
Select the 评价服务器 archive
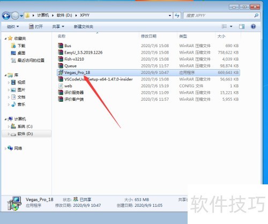pyautogui.click(x=148, y=93)
